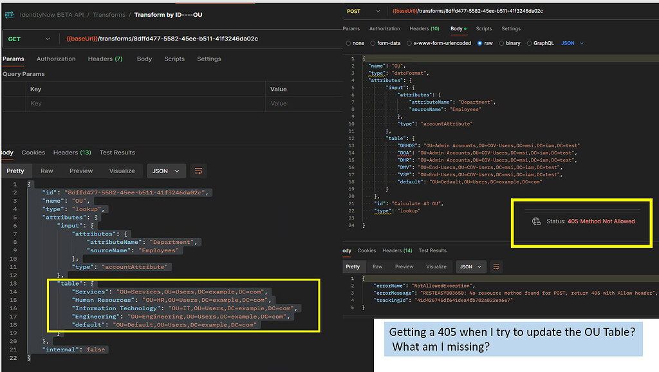Click the HTTP collection icon beside IdentityNow breadcrumb
This screenshot has width=659, height=372.
[9, 15]
